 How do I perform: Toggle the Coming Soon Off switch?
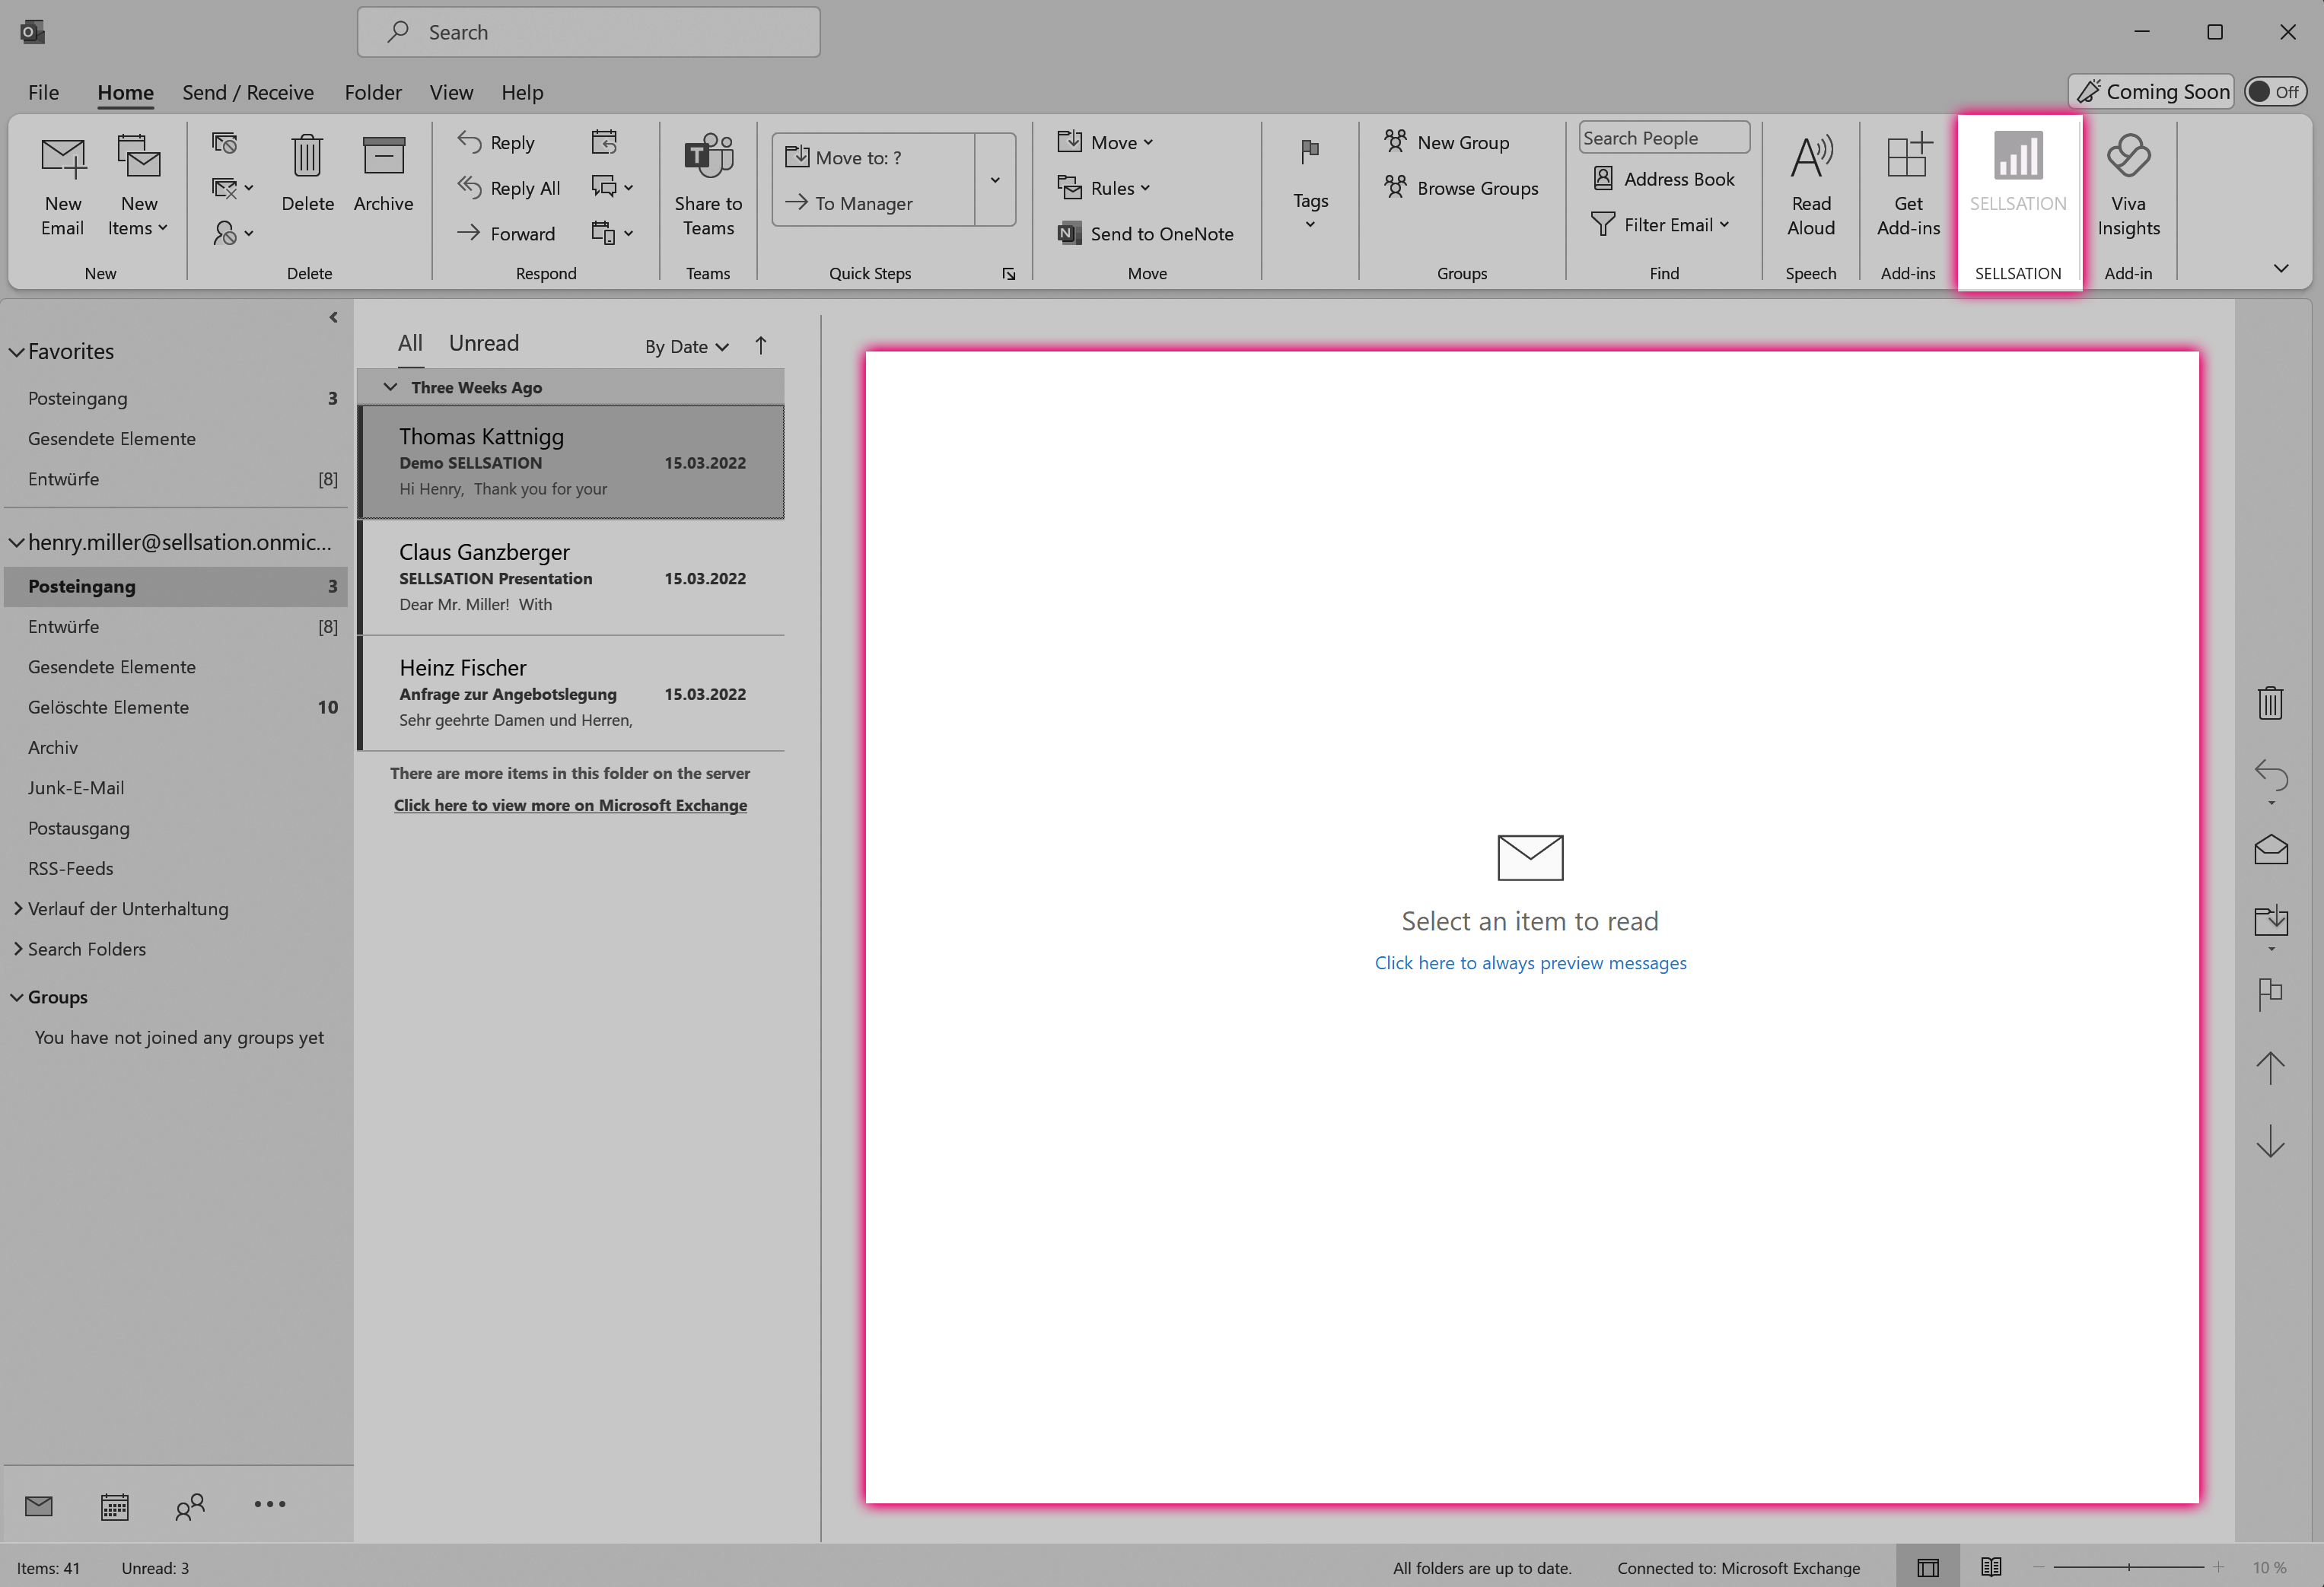click(2274, 92)
